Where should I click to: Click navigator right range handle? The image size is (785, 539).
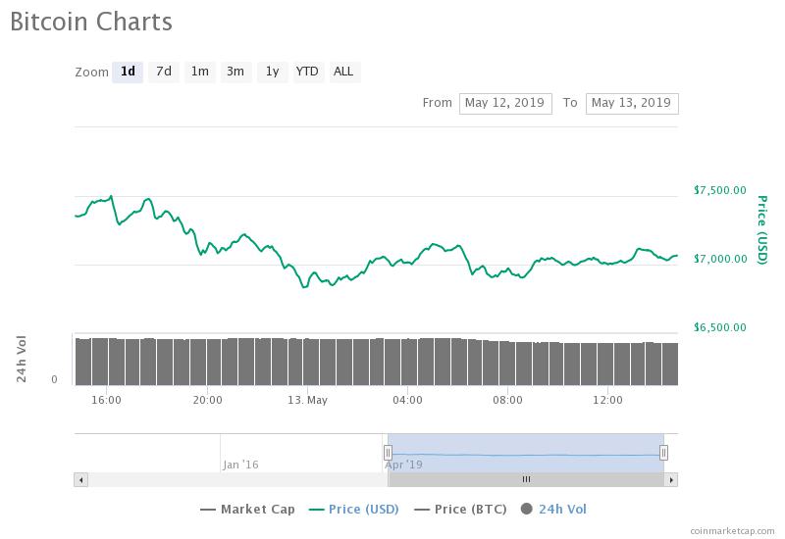tap(664, 452)
